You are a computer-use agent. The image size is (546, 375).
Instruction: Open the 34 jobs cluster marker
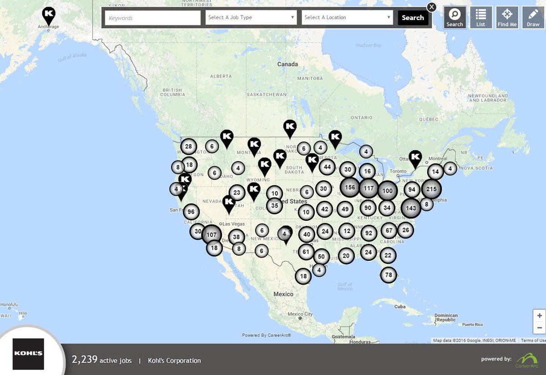387,208
